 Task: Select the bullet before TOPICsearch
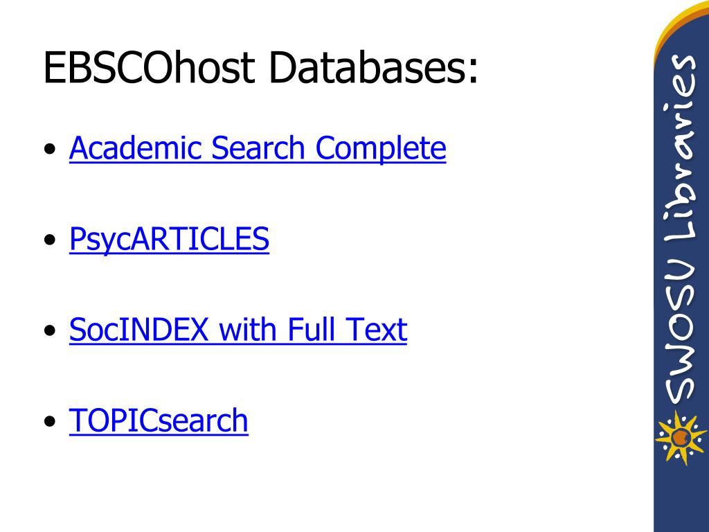click(x=50, y=422)
